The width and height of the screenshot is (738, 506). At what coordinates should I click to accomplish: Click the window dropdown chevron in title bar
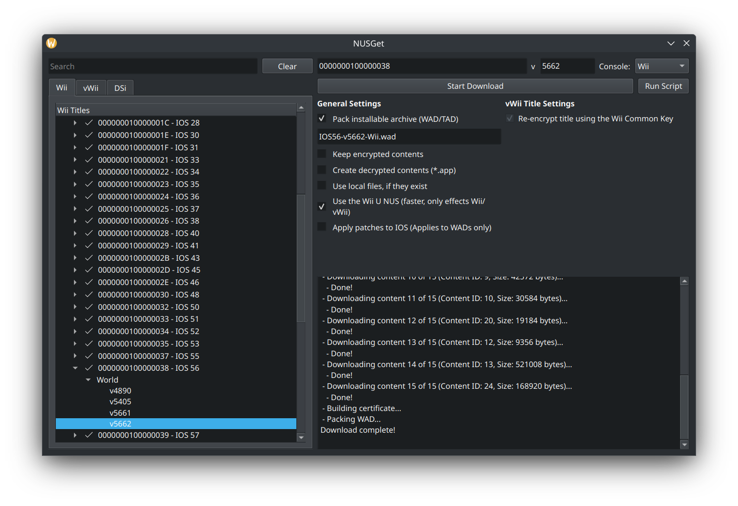click(671, 43)
